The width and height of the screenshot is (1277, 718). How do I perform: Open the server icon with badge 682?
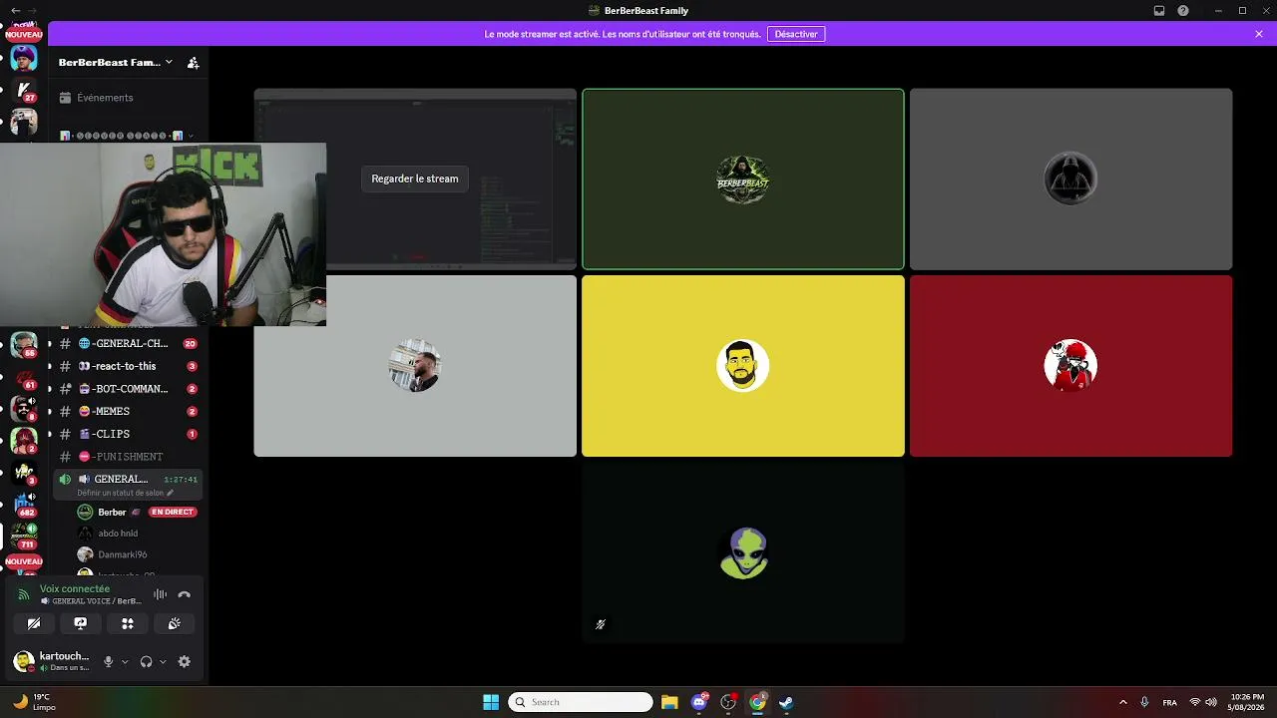click(24, 503)
